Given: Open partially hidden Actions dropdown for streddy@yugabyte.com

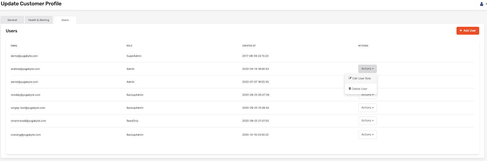Looking at the screenshot, I should tap(367, 96).
